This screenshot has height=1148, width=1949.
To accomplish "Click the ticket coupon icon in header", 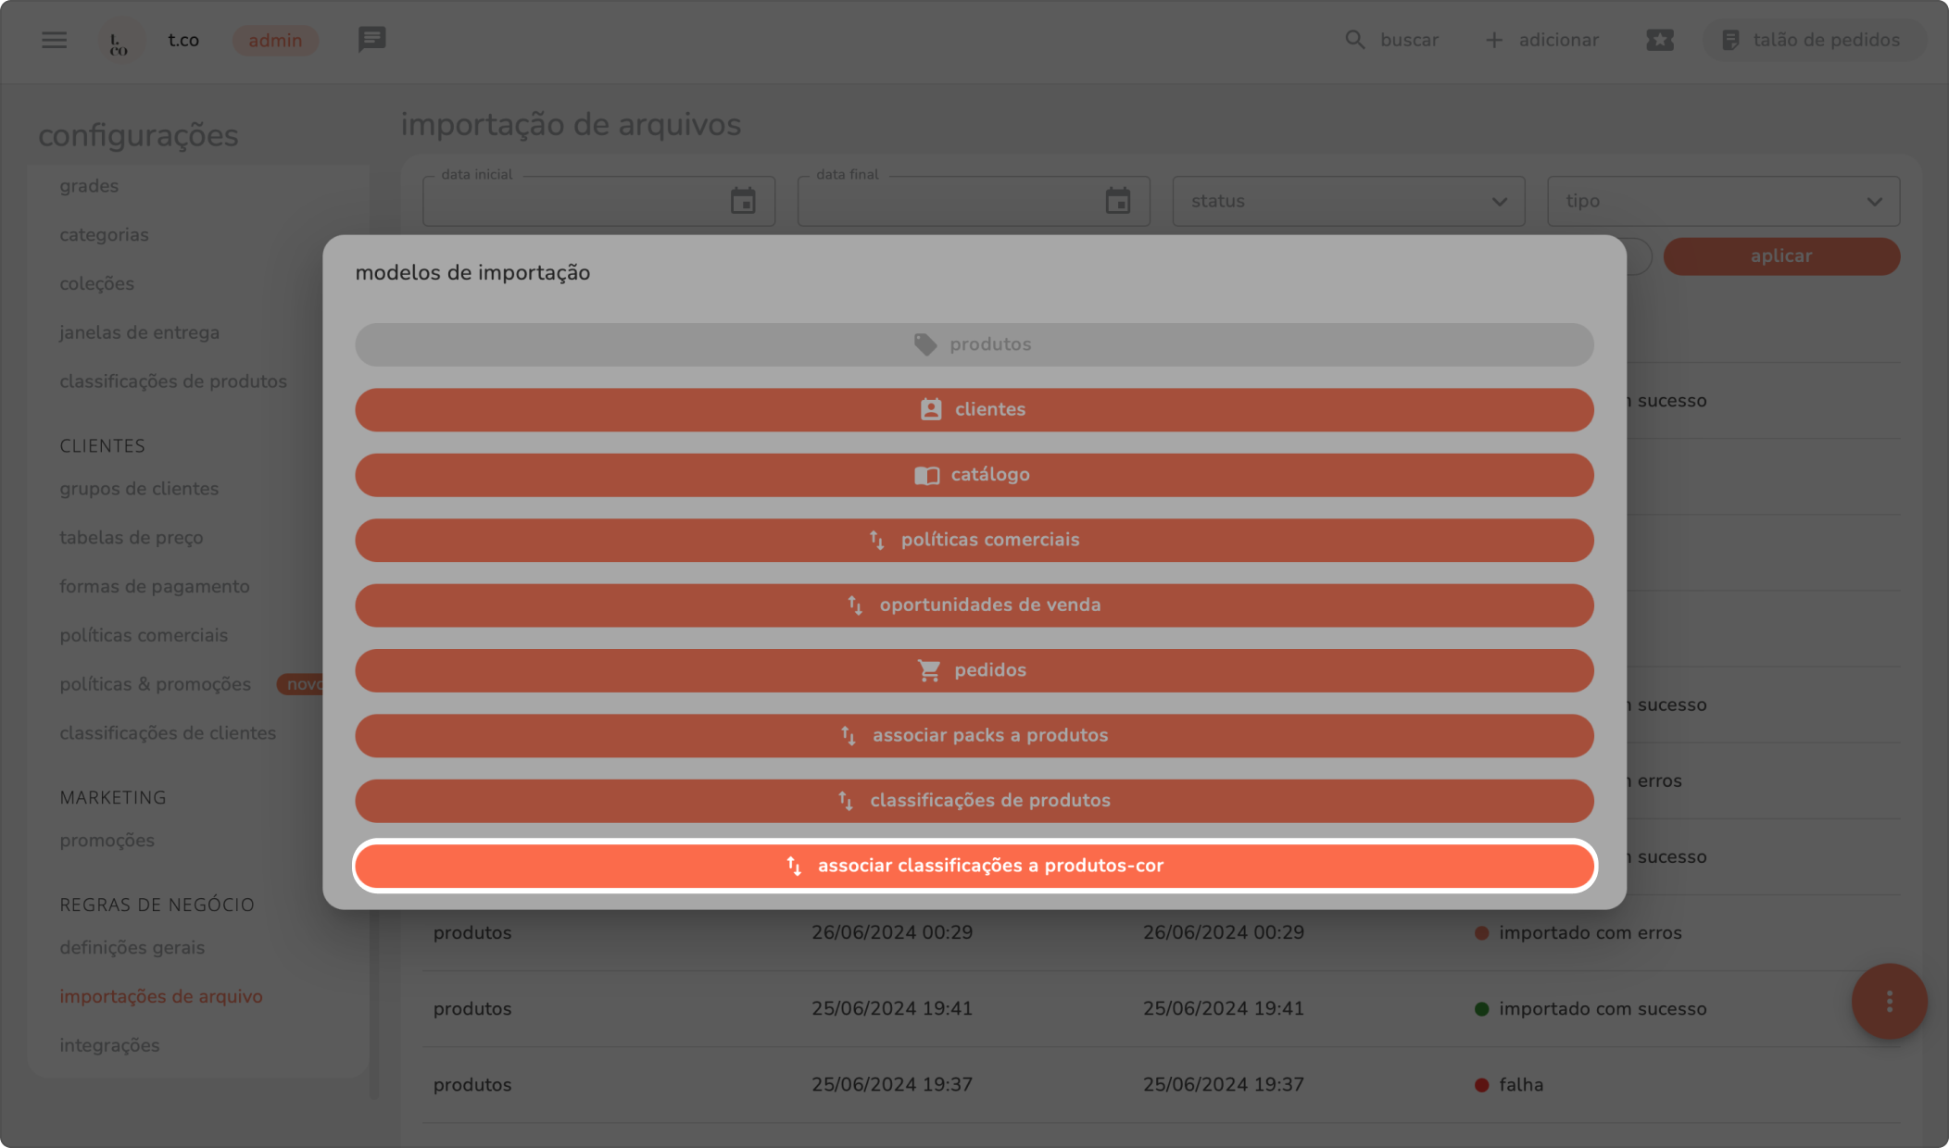I will click(1659, 40).
